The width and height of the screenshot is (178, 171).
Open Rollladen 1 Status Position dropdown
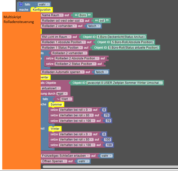[62, 48]
